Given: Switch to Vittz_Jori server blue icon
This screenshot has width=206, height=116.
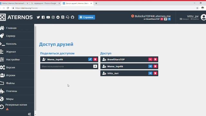Looking at the screenshot, I should [150, 73].
